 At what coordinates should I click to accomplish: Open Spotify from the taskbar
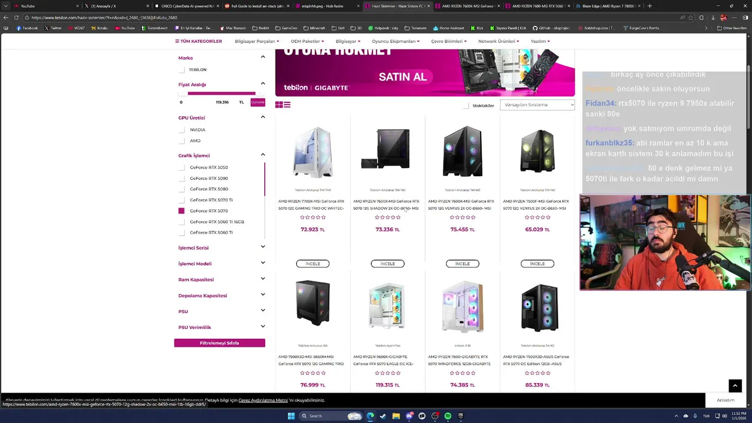tap(448, 416)
